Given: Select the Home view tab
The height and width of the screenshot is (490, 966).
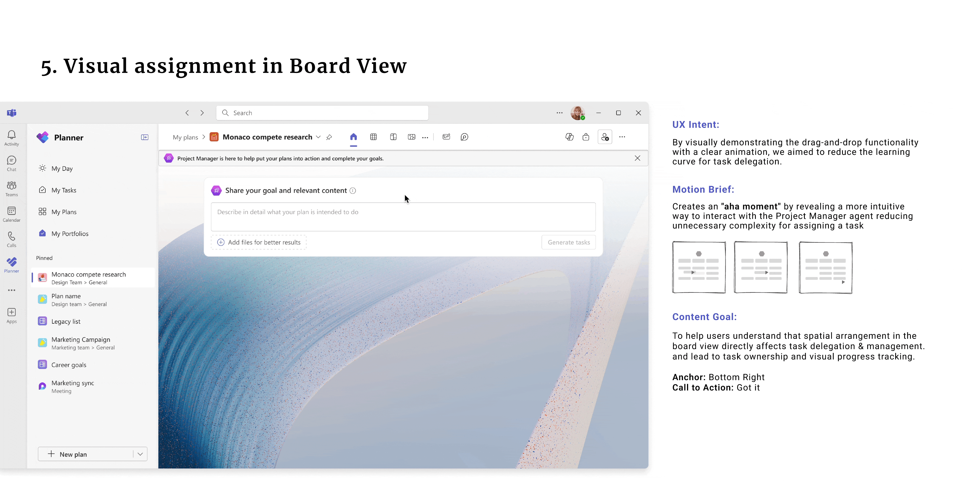Looking at the screenshot, I should click(353, 137).
